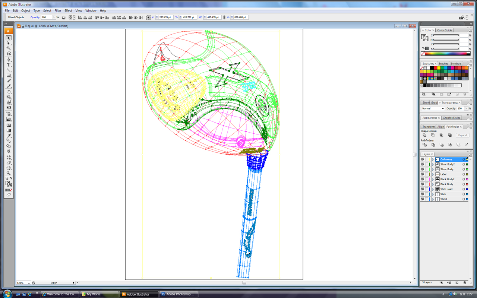The width and height of the screenshot is (477, 298).
Task: Select the Pen tool
Action: 9,60
